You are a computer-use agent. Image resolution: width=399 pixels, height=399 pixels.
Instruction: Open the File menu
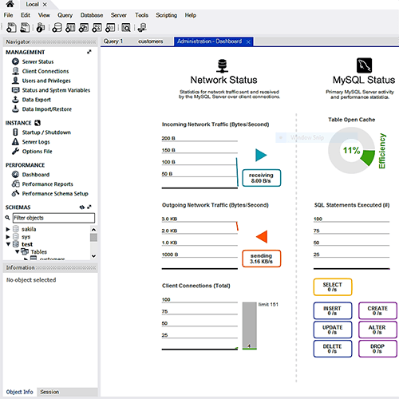pyautogui.click(x=8, y=15)
